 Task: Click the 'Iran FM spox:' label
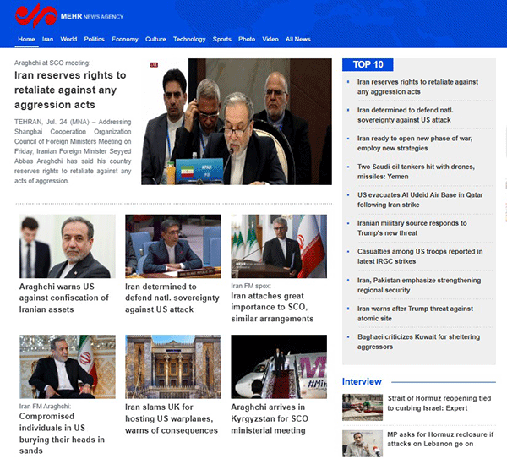251,286
